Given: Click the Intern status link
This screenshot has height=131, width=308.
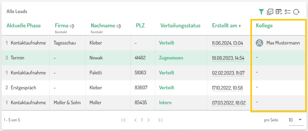Looking at the screenshot, I should click(x=165, y=103).
